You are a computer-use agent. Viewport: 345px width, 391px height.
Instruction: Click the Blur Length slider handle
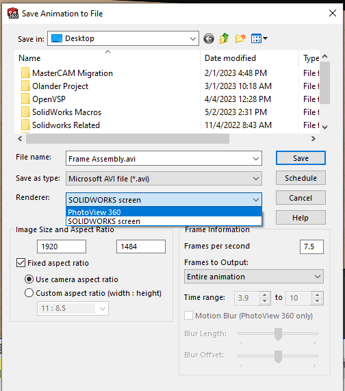(x=278, y=334)
